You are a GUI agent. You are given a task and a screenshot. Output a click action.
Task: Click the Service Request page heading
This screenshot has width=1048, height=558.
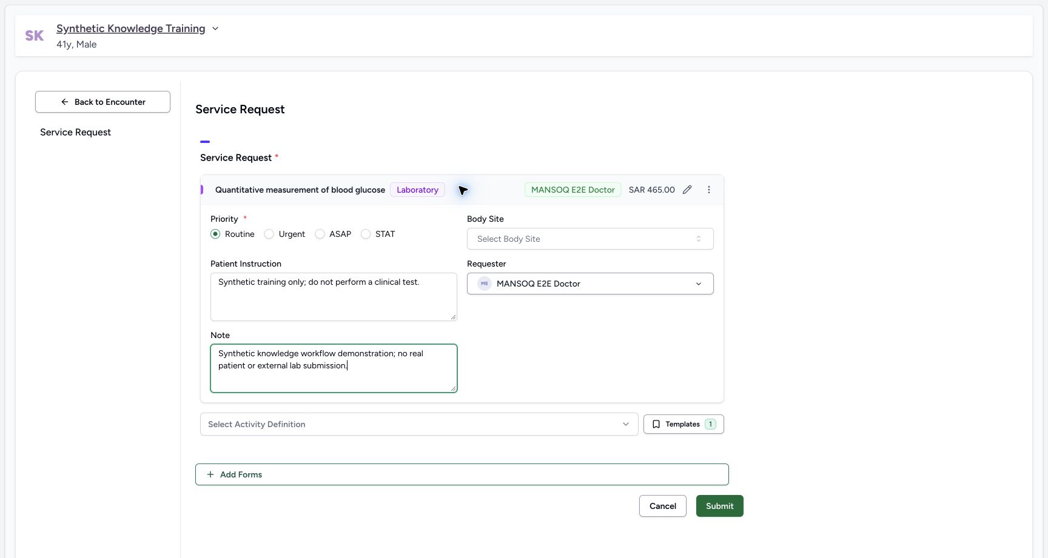click(240, 109)
